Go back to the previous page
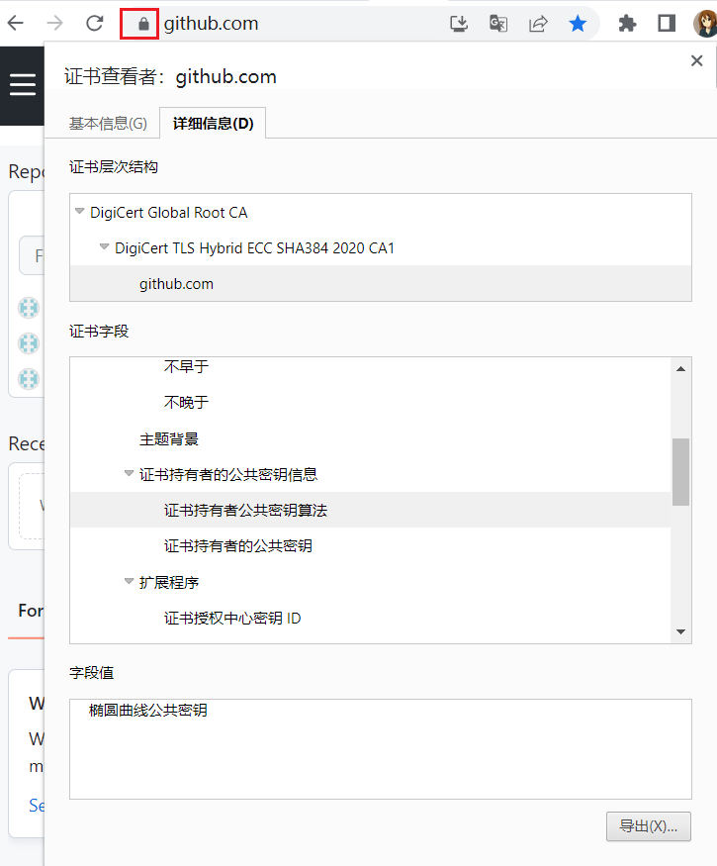Image resolution: width=717 pixels, height=866 pixels. (16, 23)
